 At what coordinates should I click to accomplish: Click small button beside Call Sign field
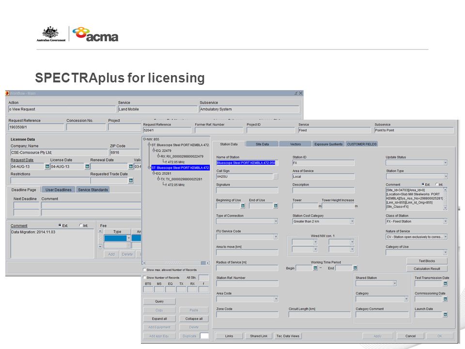click(x=276, y=176)
